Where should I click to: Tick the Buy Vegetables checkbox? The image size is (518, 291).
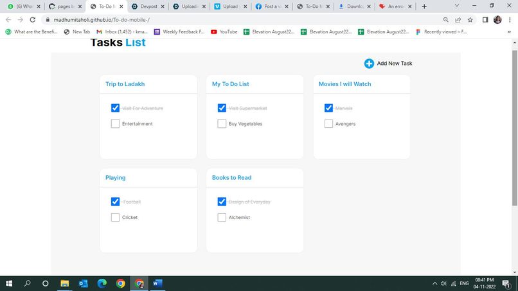[x=222, y=123]
